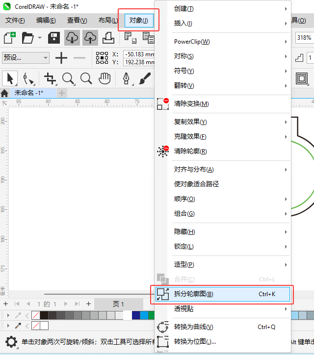The width and height of the screenshot is (314, 355).
Task: Click the object origin grid icon
Action: point(102,58)
